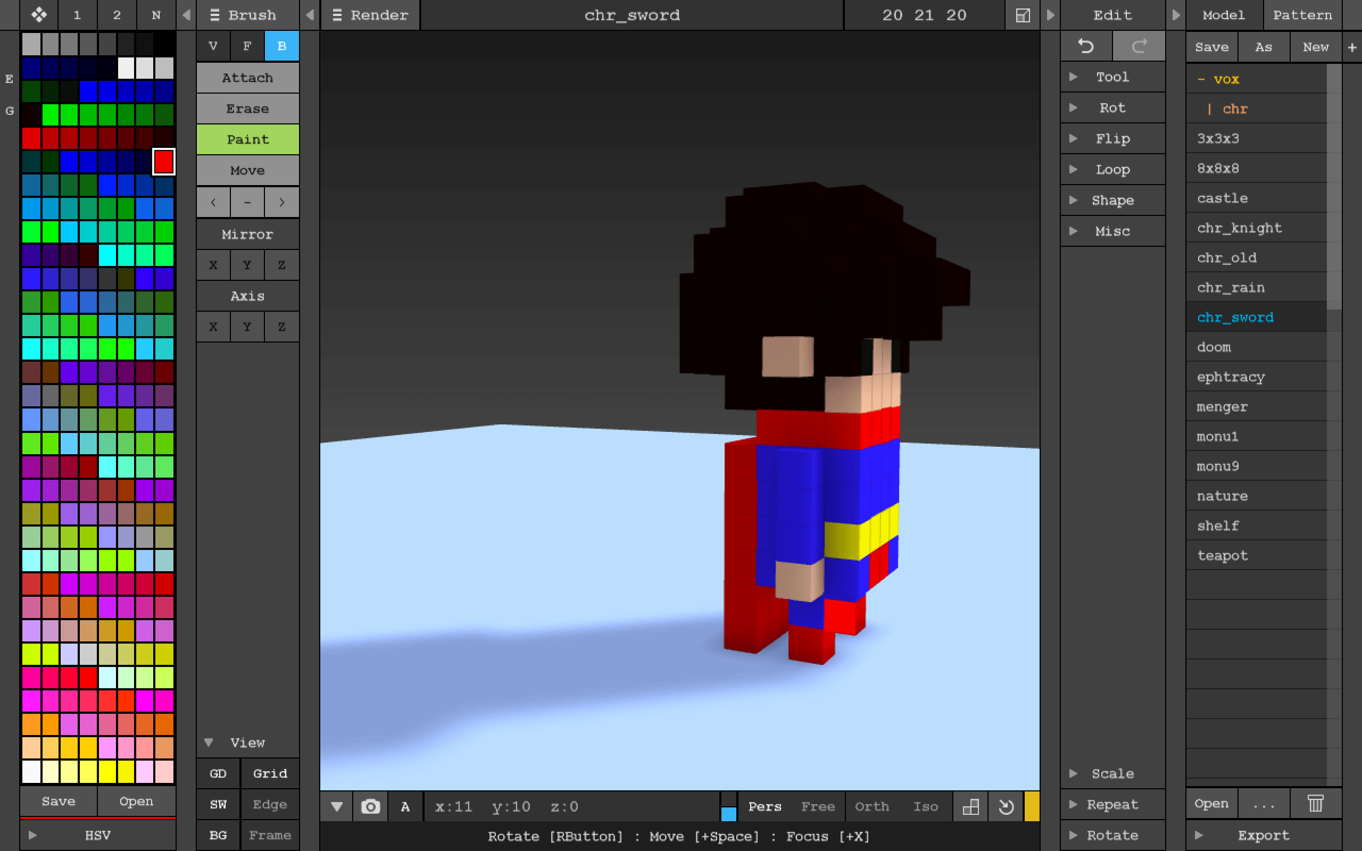Select Box brush mode B
This screenshot has width=1362, height=851.
(282, 46)
